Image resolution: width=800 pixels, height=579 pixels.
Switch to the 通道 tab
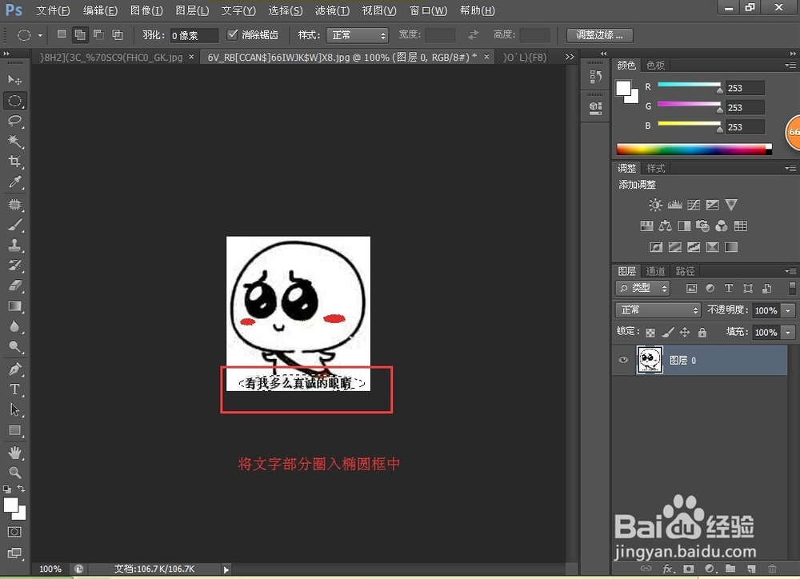655,270
